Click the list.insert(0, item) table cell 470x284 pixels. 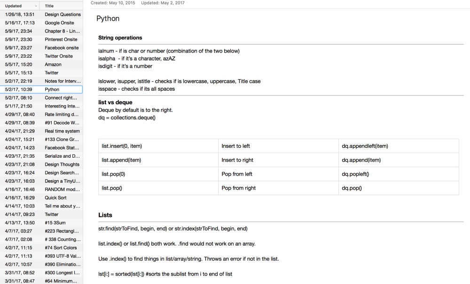point(122,146)
